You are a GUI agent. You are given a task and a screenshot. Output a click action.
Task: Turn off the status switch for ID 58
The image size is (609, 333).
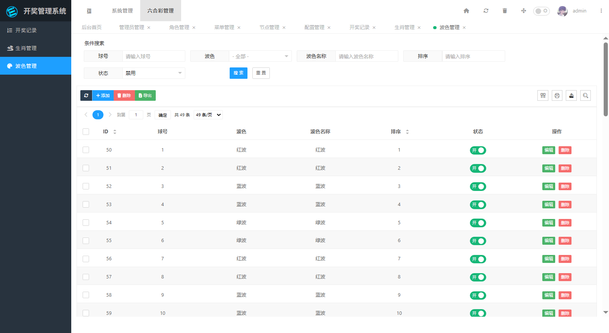click(x=478, y=295)
